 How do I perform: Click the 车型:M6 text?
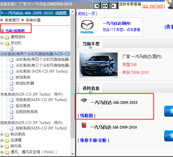pyautogui.click(x=130, y=64)
